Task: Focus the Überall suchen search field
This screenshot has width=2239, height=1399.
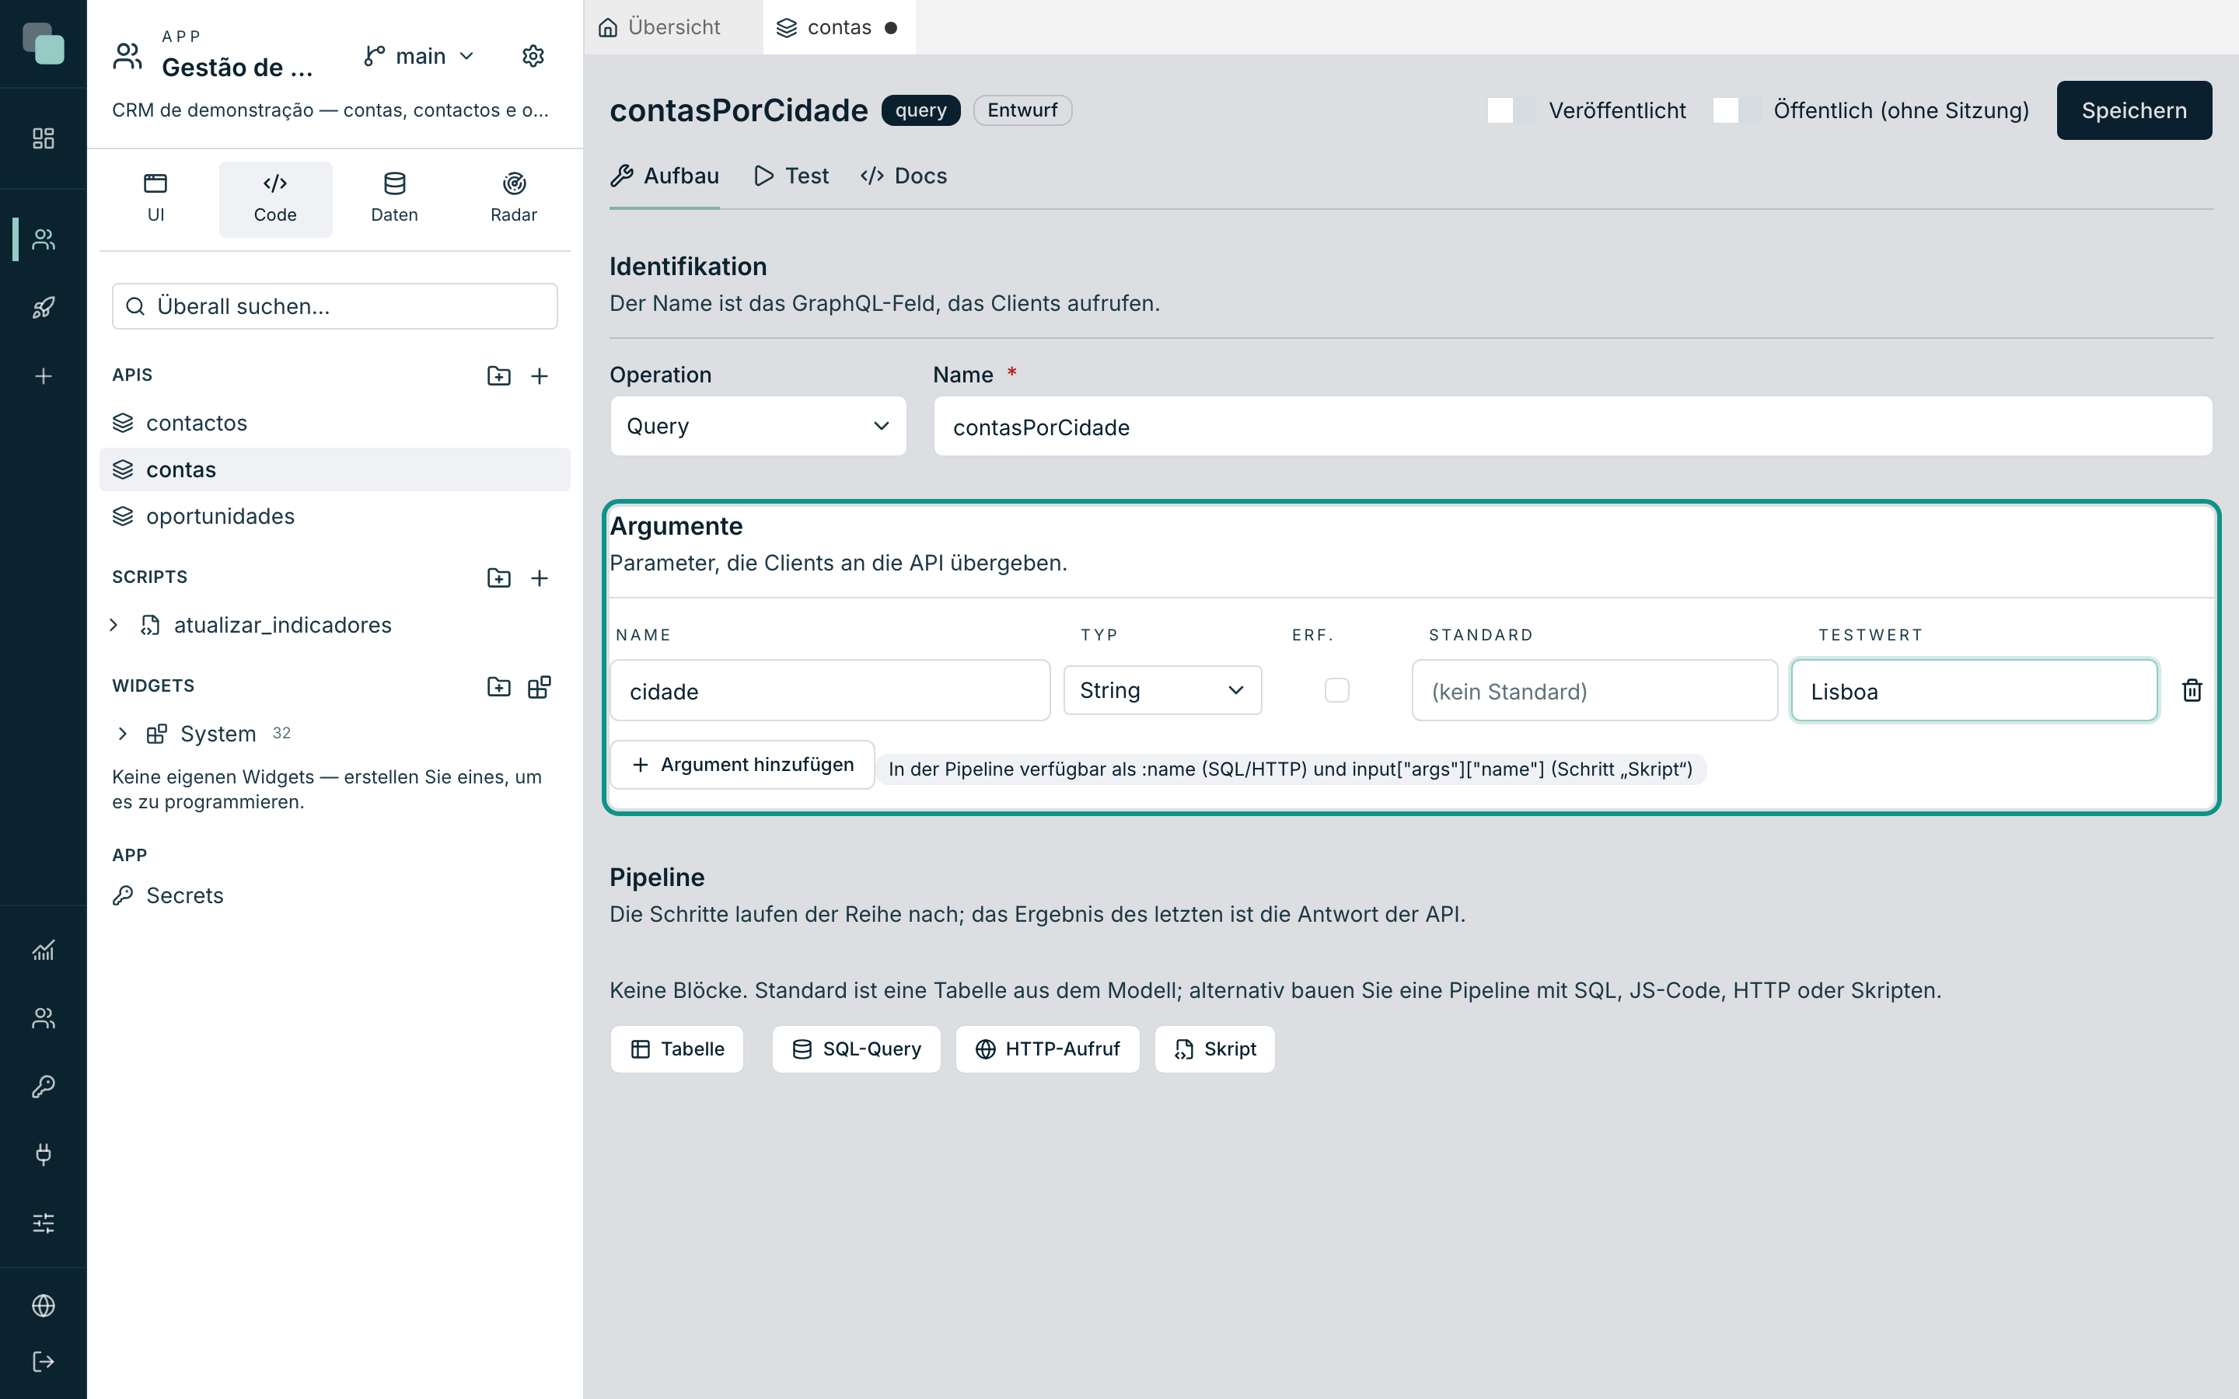Action: [335, 306]
